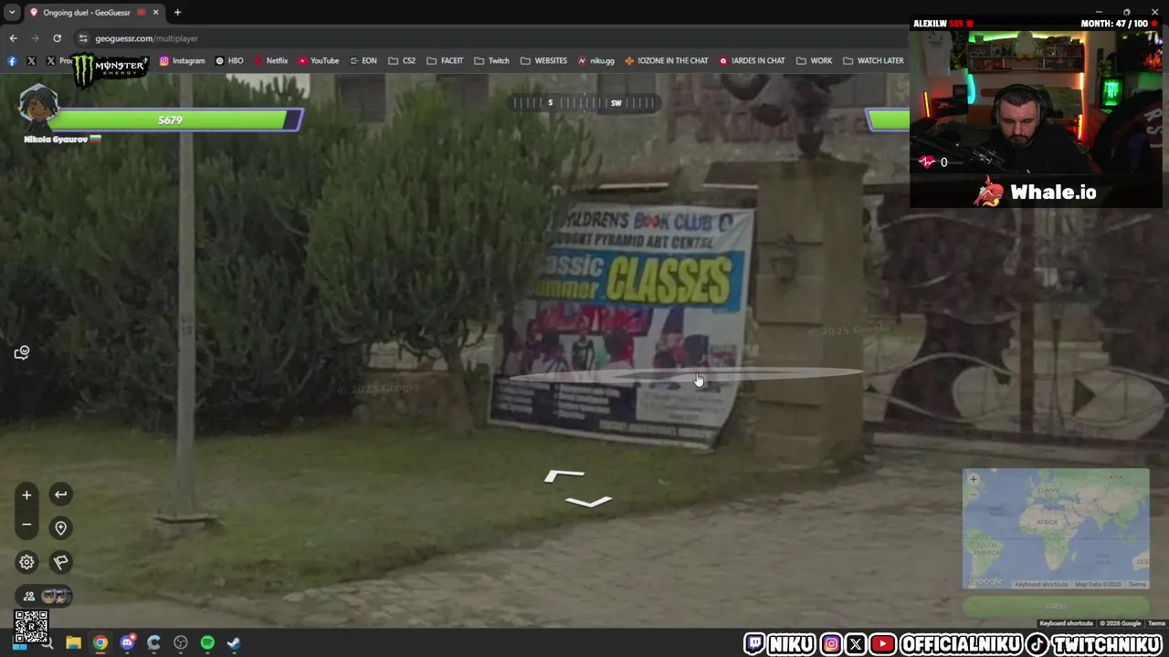Zoom out the street view with minus

tap(26, 525)
